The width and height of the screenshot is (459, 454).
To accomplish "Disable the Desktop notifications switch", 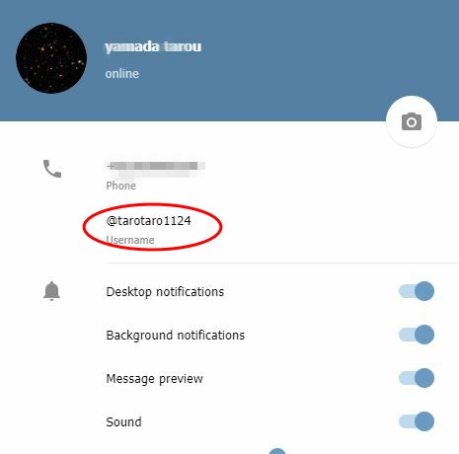I will (x=417, y=291).
